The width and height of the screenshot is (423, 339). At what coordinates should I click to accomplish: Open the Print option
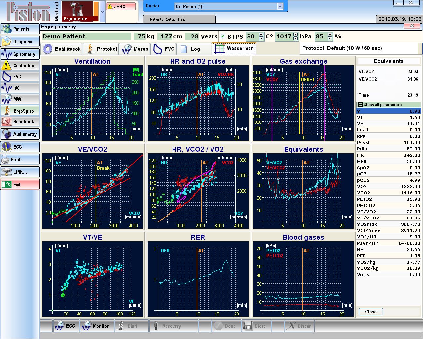(x=20, y=160)
